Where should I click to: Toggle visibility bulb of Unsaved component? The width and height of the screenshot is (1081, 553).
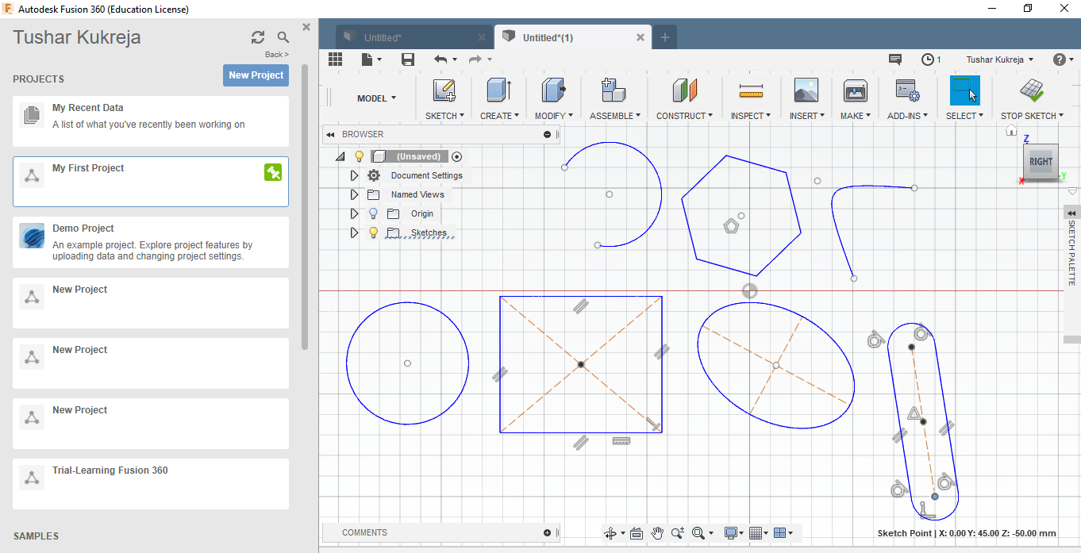(x=359, y=156)
